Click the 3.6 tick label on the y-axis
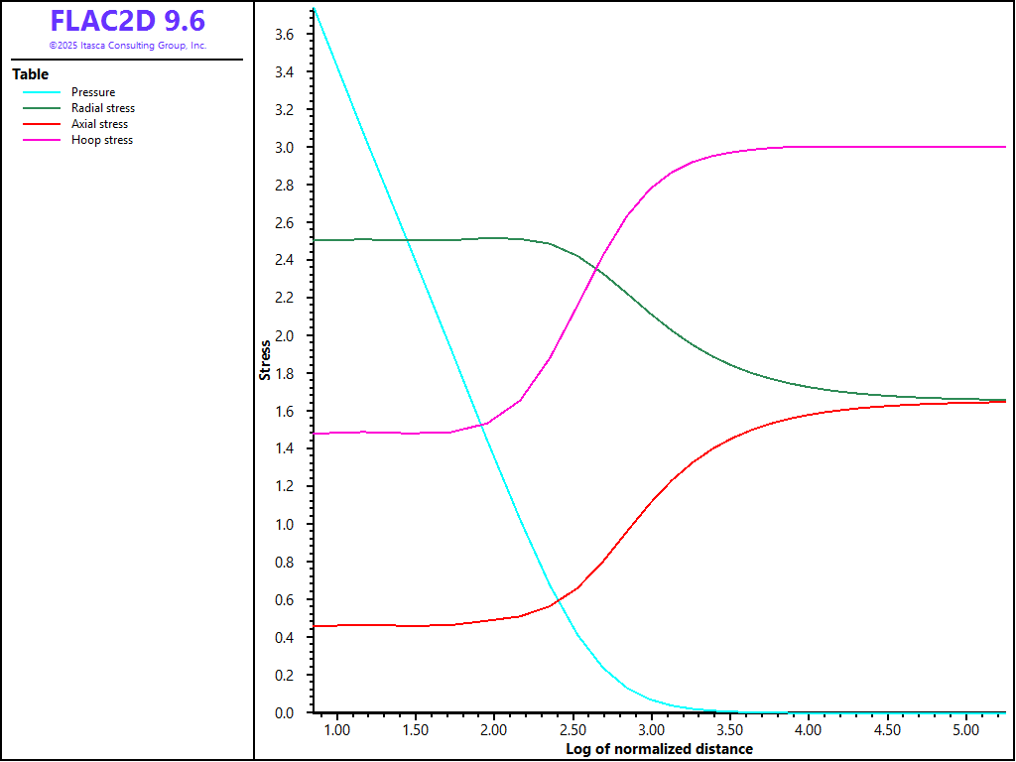 click(x=283, y=35)
